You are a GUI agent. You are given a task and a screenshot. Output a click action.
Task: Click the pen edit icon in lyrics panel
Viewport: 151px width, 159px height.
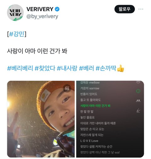(x=138, y=110)
